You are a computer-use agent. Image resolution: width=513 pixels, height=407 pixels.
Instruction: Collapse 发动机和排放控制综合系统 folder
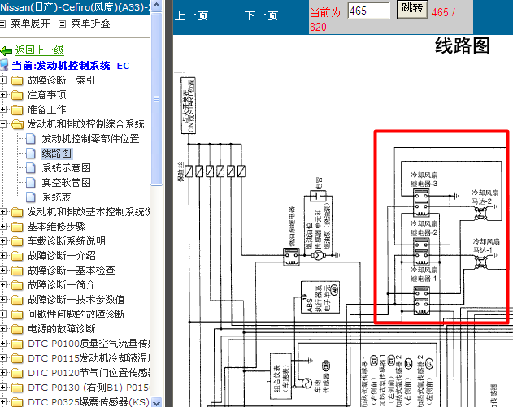click(3, 124)
